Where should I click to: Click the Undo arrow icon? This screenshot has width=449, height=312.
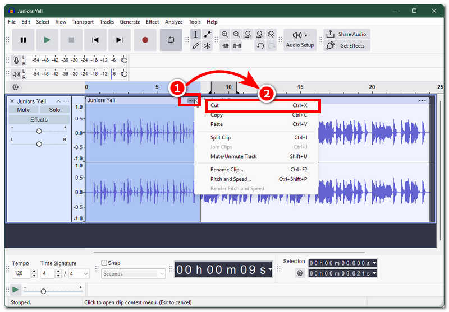pyautogui.click(x=260, y=46)
